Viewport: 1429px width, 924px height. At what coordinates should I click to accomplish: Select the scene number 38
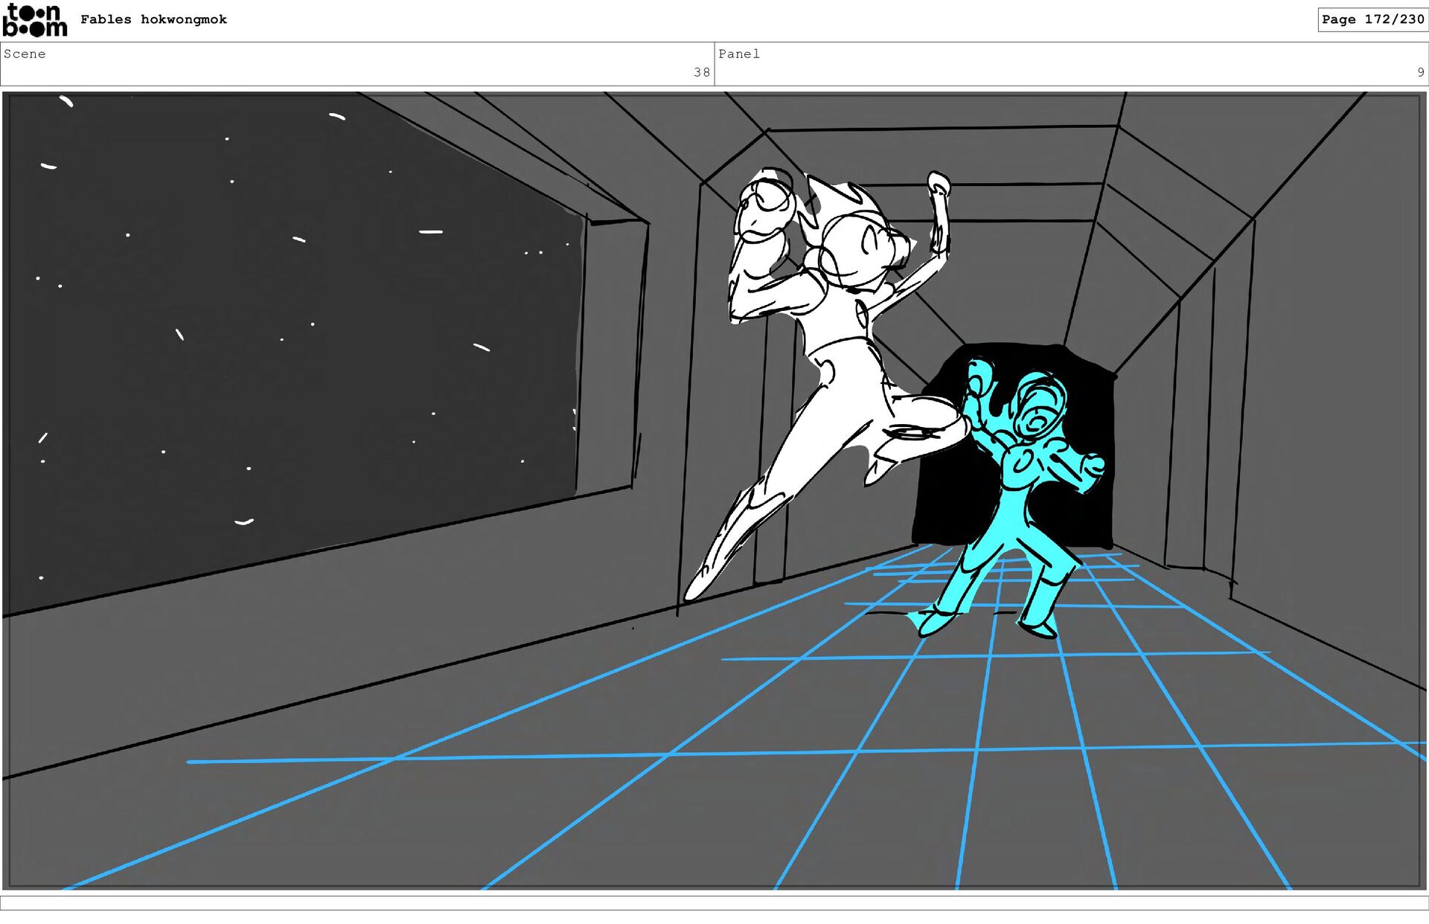tap(701, 72)
